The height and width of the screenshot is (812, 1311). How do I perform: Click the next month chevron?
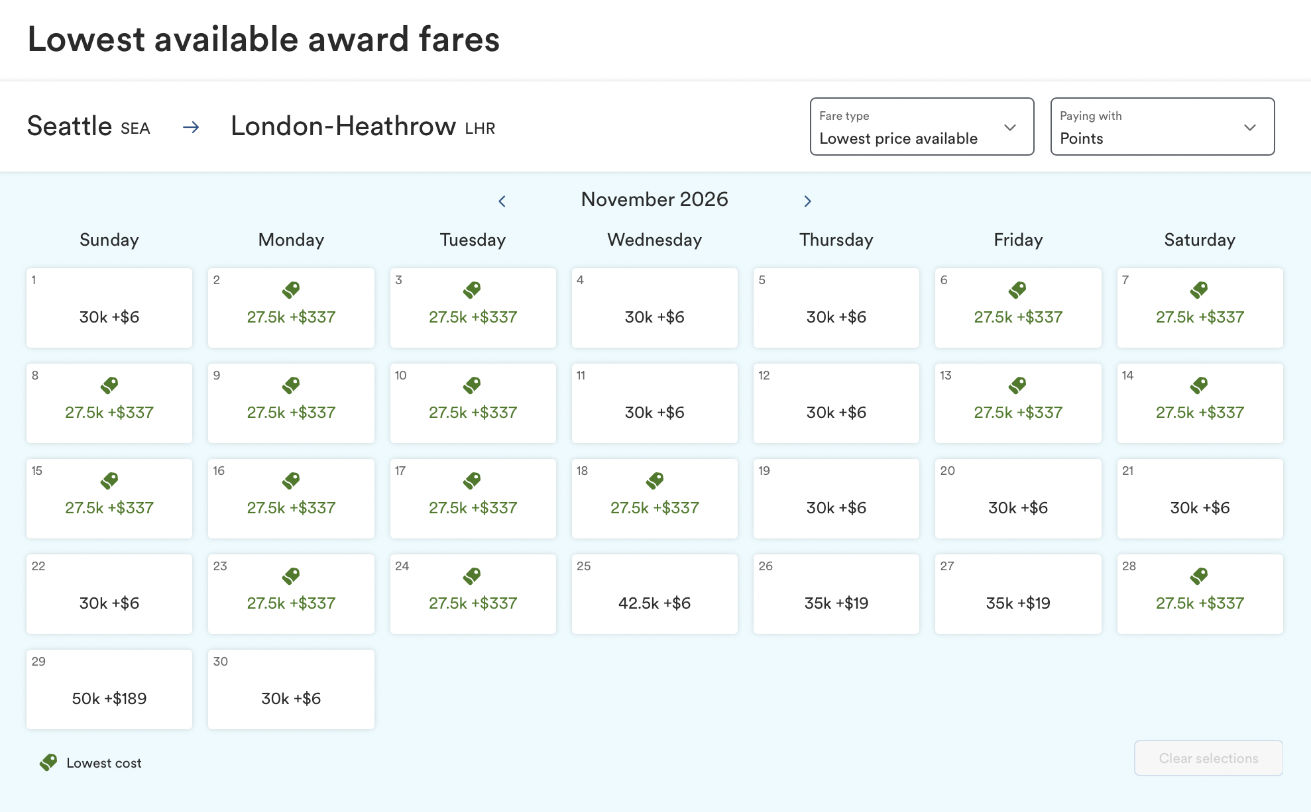807,201
